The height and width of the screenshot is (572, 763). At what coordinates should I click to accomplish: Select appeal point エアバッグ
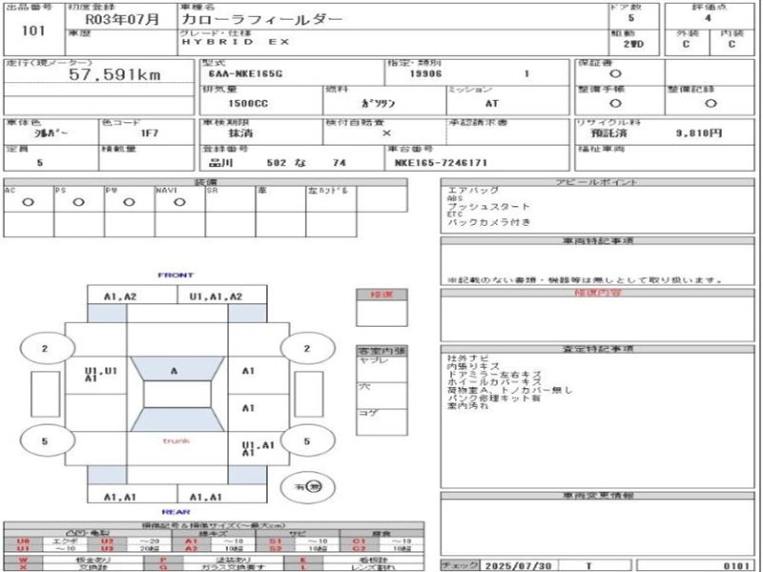(x=473, y=190)
